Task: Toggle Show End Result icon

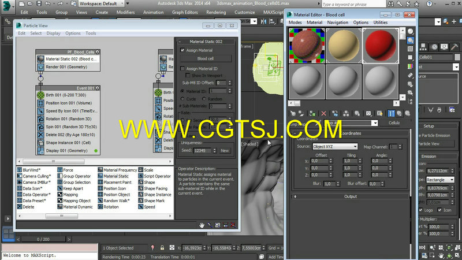Action: (x=391, y=113)
